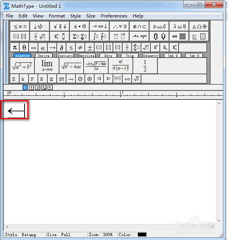Insert square root template from small bar
This screenshot has height=240, width=228.
click(146, 48)
